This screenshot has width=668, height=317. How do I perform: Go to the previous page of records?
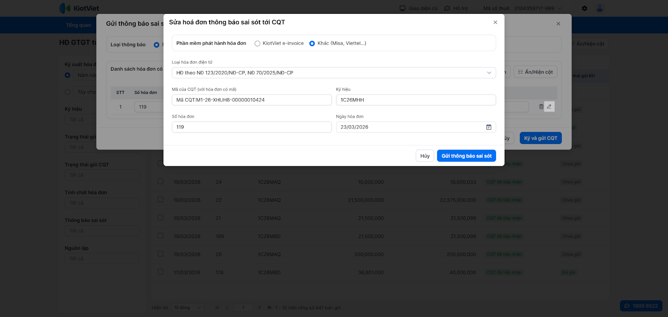(x=227, y=307)
